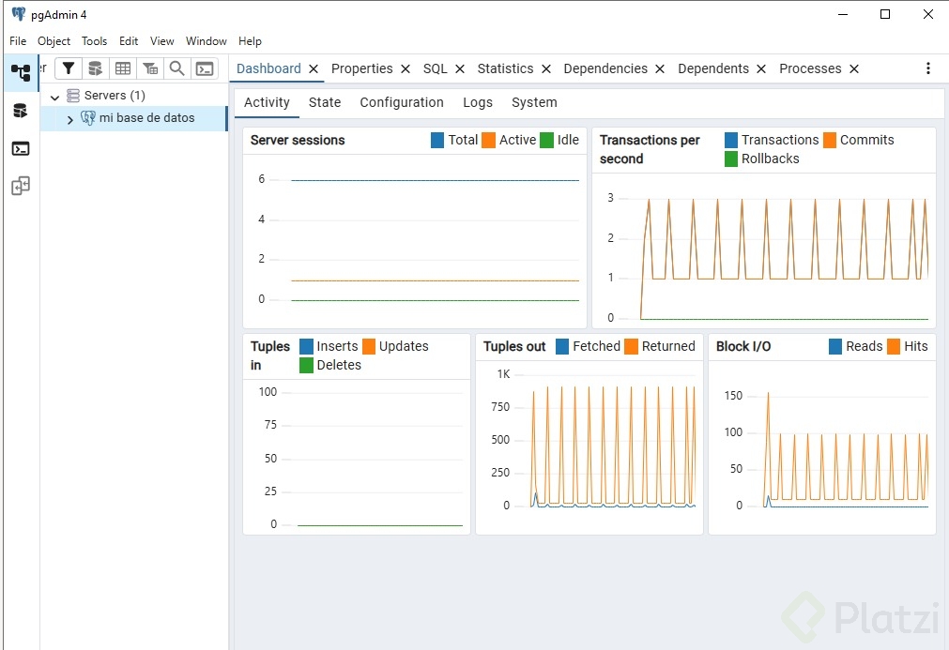Click the View Data table icon
This screenshot has height=650, width=949.
[122, 68]
